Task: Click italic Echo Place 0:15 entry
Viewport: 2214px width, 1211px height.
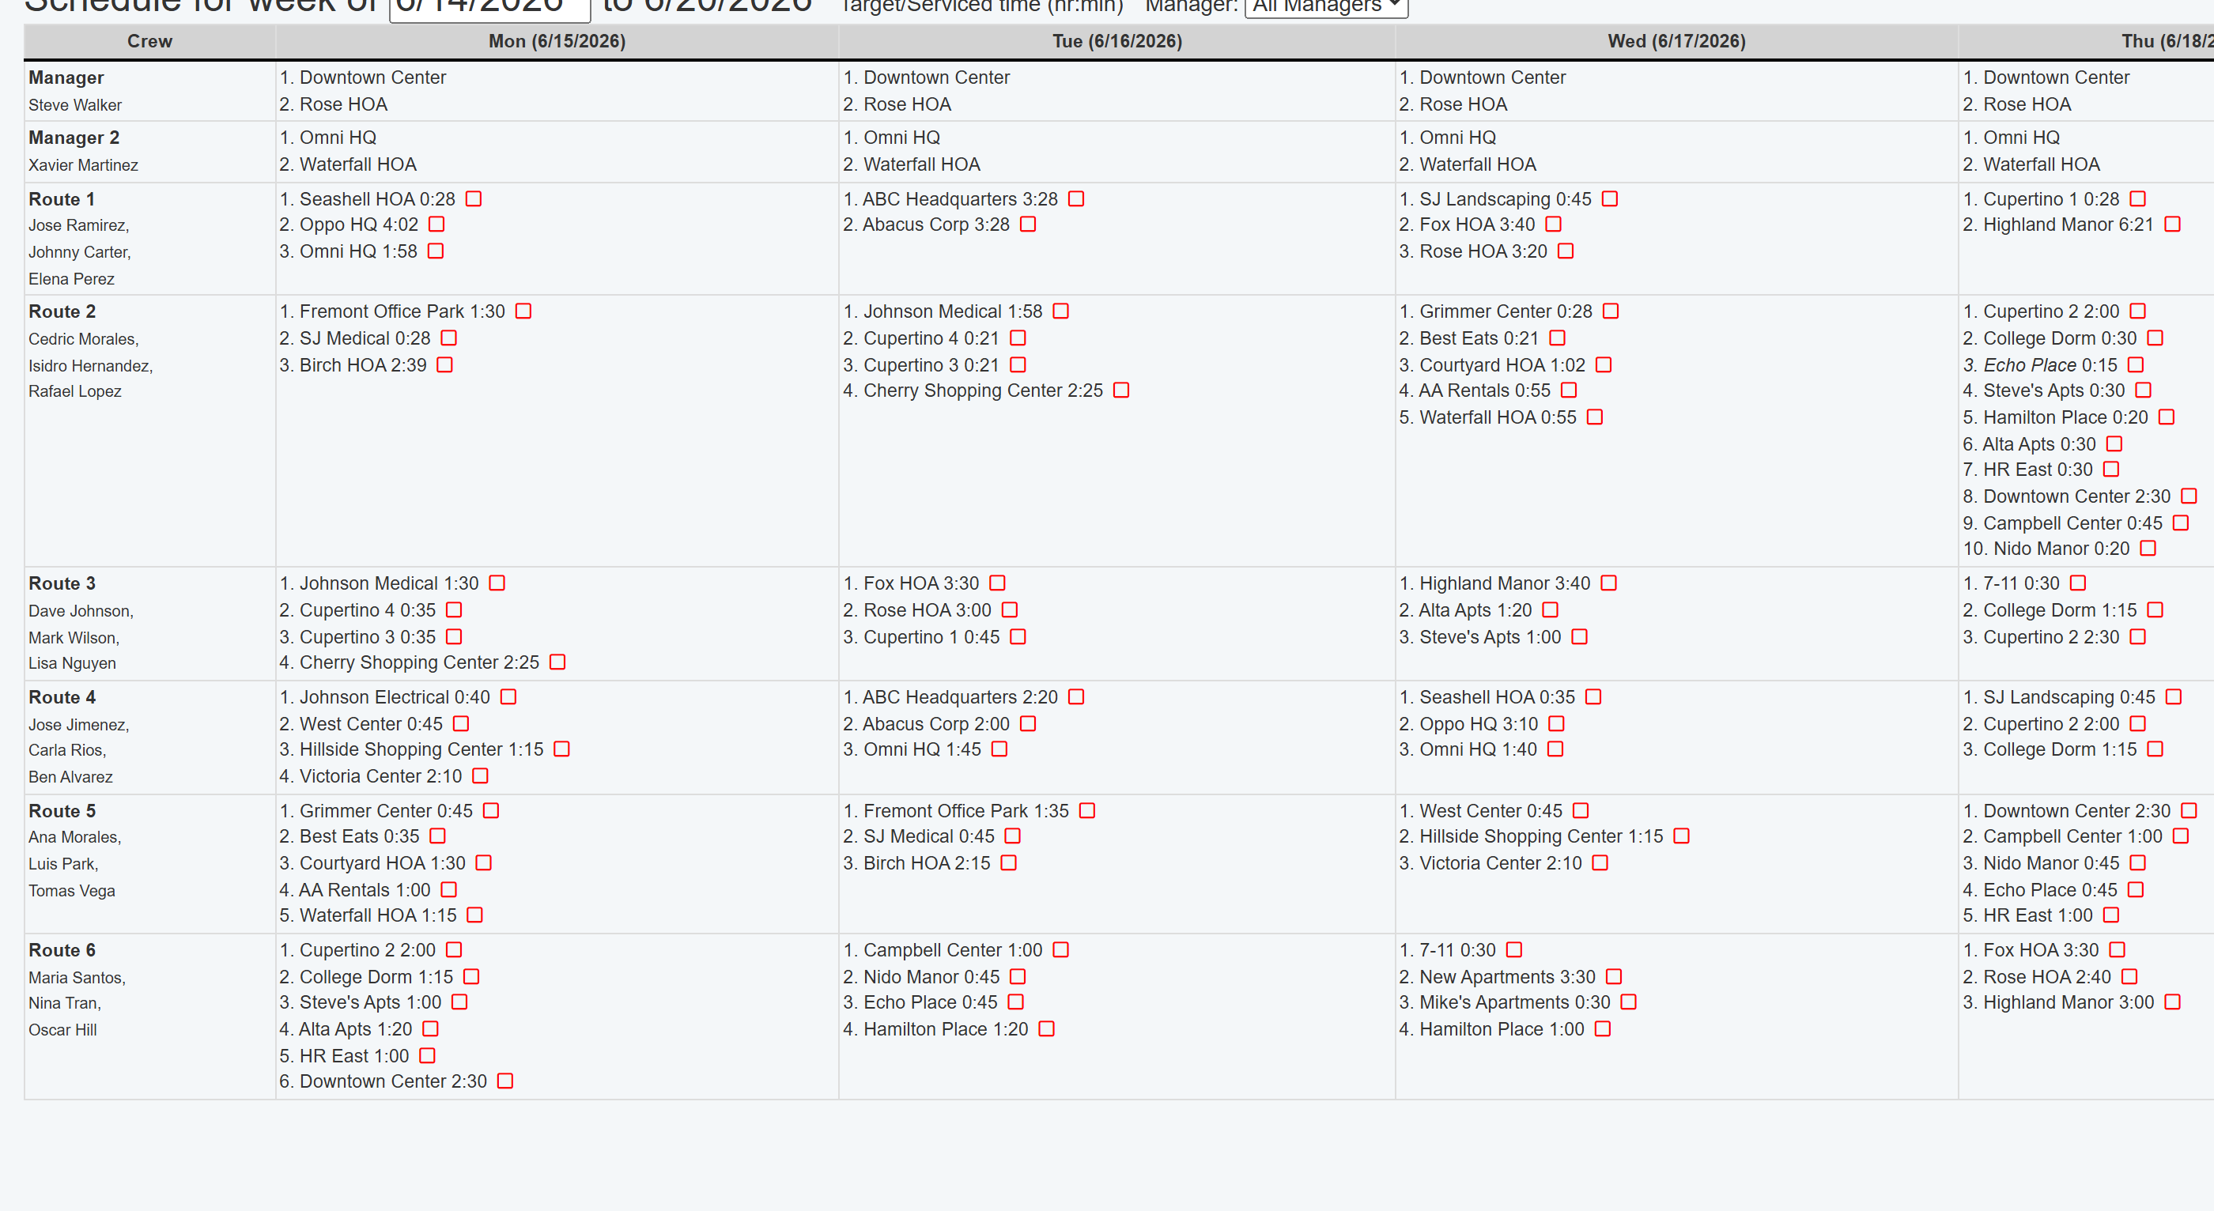Action: (2040, 365)
